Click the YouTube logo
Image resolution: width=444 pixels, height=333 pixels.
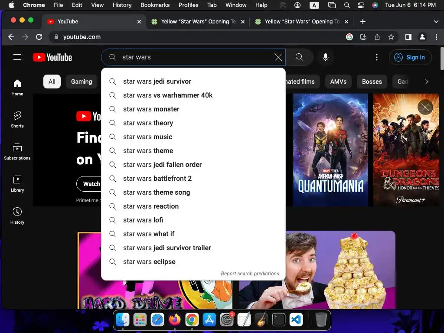coord(52,57)
